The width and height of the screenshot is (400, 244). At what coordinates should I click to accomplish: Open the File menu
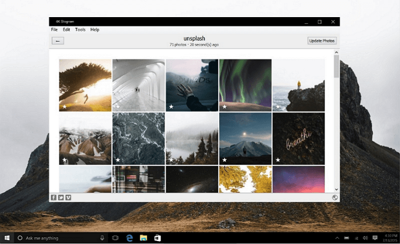[54, 30]
